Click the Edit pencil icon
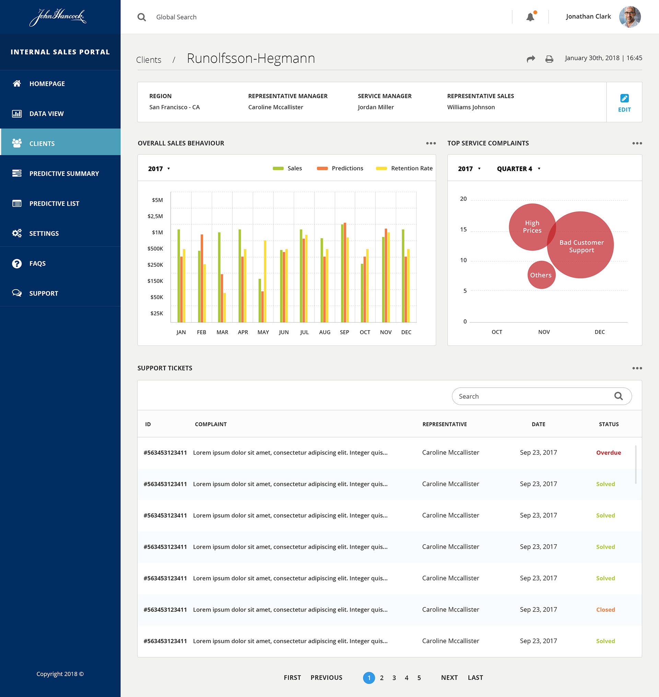The width and height of the screenshot is (659, 697). pos(624,98)
